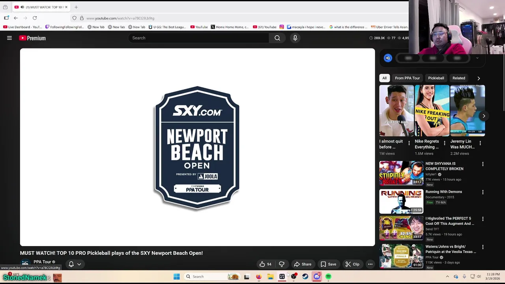Expand the notification options chevron next to the bell
Screen dimensions: 505x284
click(x=79, y=264)
